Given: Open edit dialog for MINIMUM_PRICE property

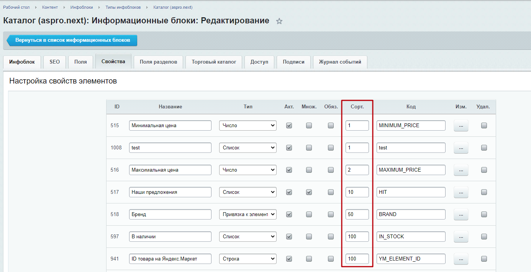Looking at the screenshot, I should click(x=461, y=126).
